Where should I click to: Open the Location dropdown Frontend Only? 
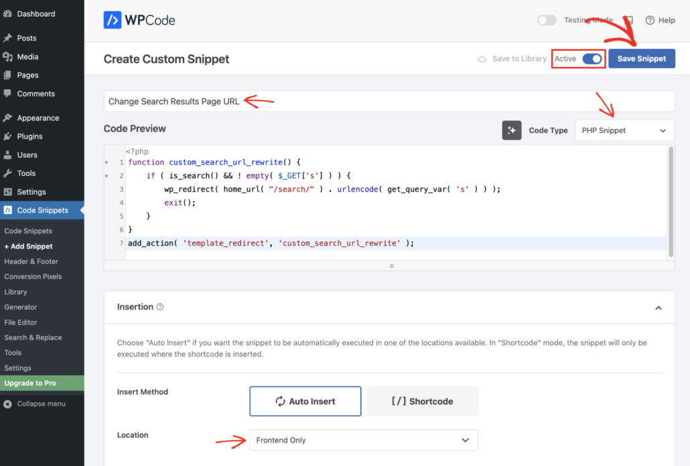364,440
